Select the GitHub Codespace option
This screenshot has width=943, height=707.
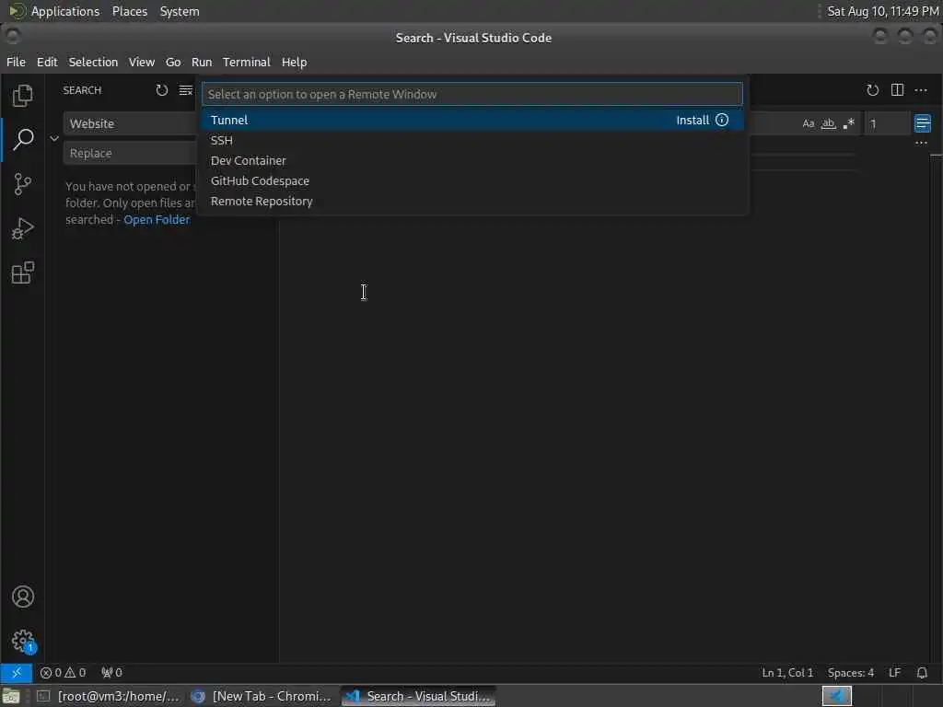(x=472, y=181)
